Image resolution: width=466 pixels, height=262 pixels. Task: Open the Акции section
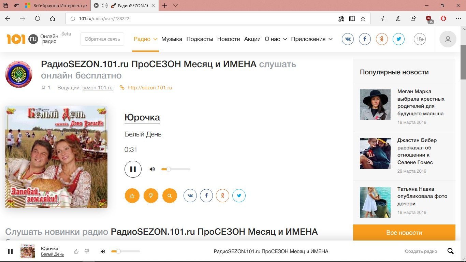[252, 39]
